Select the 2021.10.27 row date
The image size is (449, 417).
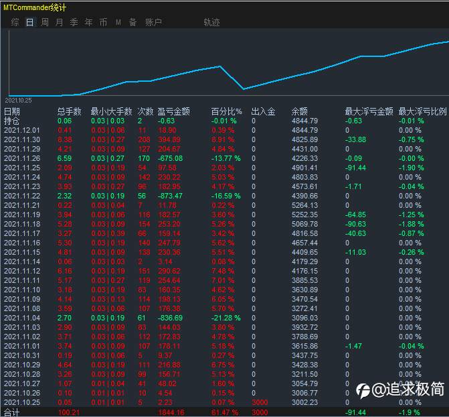pos(22,383)
